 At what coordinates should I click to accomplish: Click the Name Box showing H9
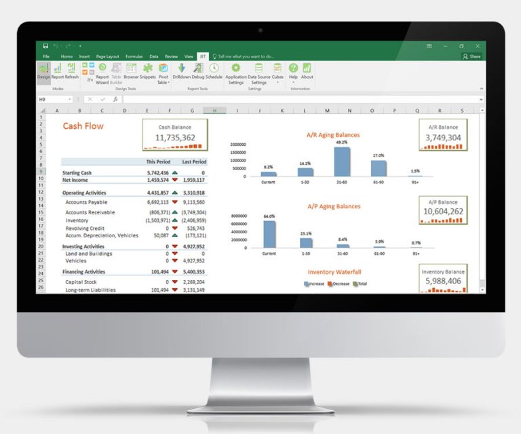pyautogui.click(x=54, y=99)
